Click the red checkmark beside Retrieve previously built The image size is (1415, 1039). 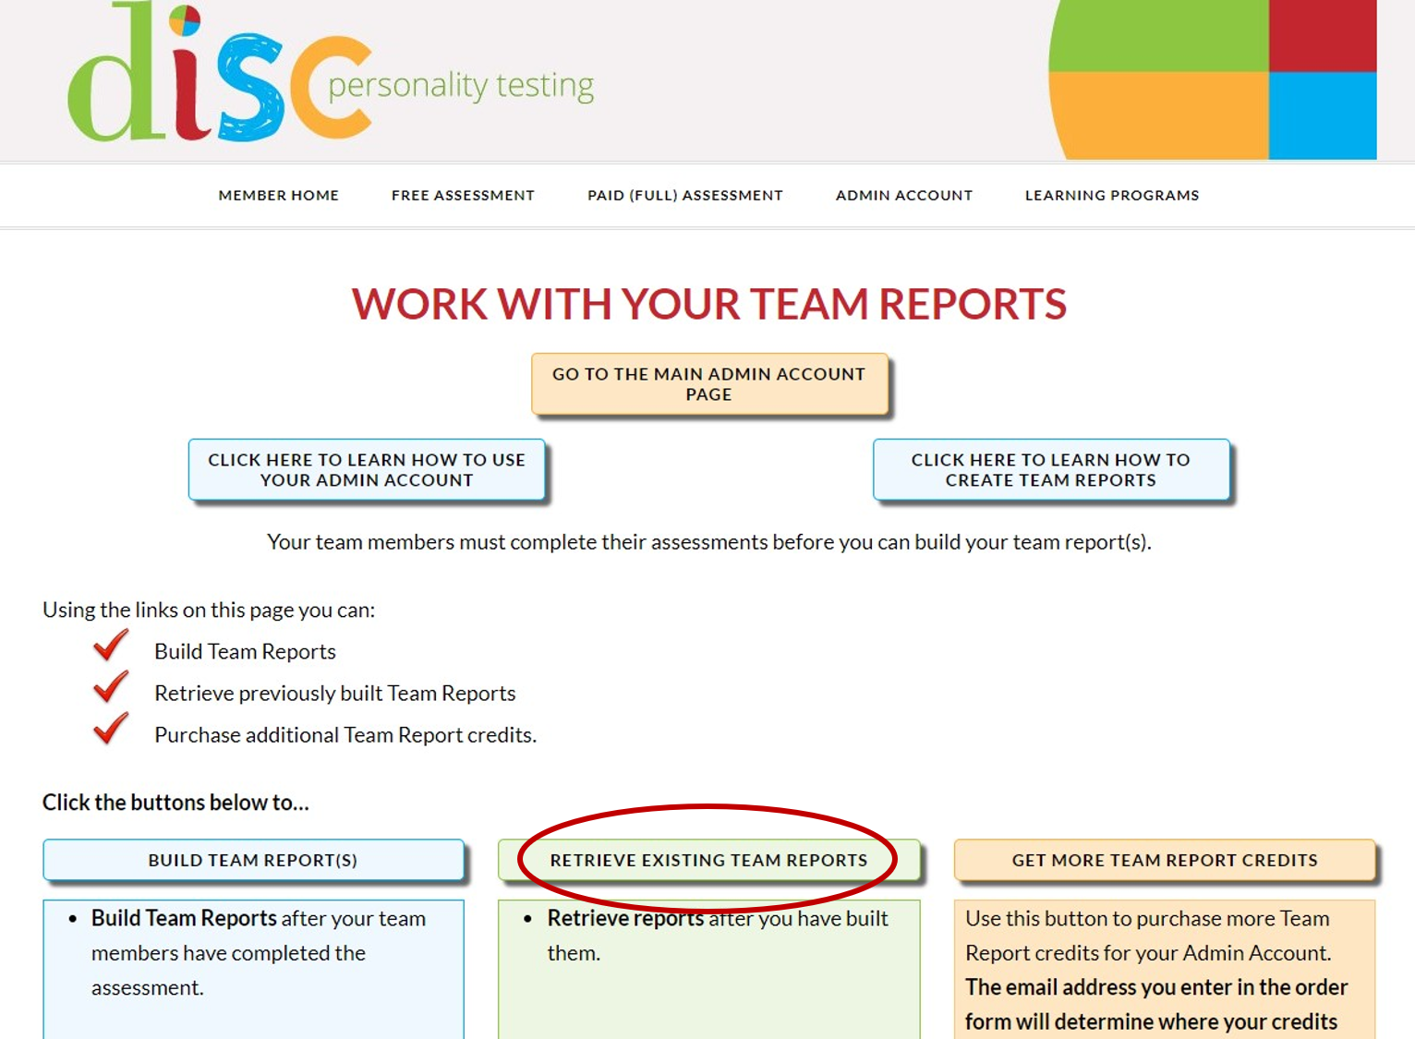click(111, 686)
